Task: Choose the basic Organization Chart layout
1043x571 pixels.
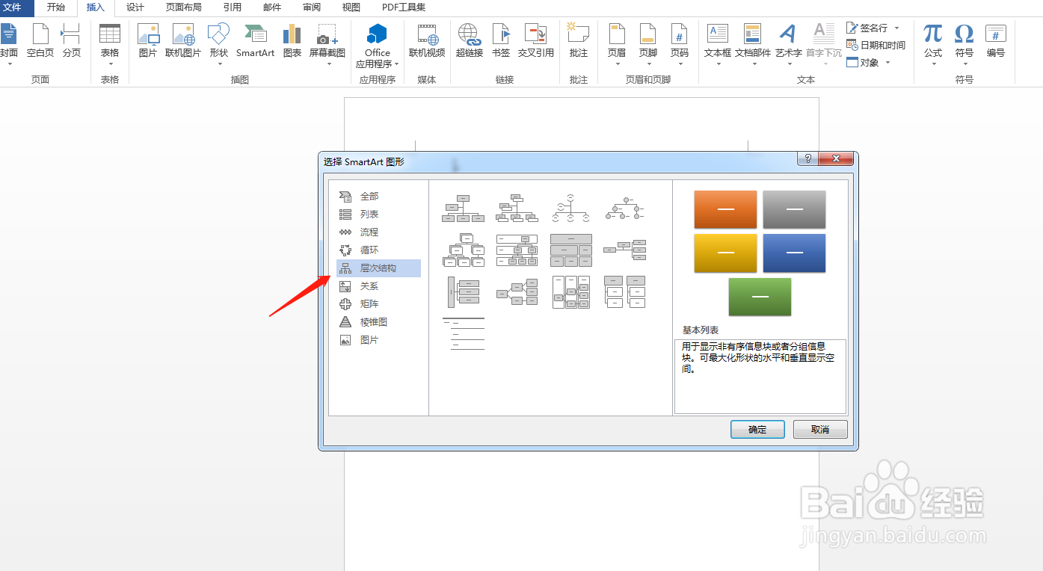Action: point(463,209)
